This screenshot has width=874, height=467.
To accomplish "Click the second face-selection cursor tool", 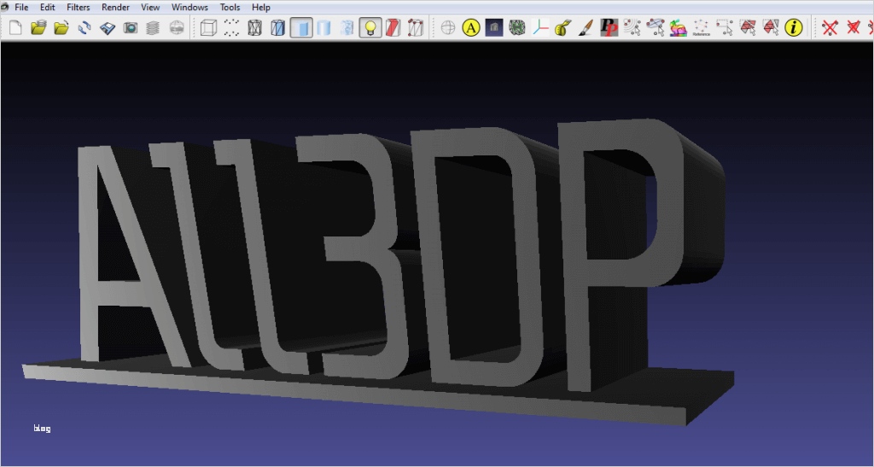I will [771, 27].
